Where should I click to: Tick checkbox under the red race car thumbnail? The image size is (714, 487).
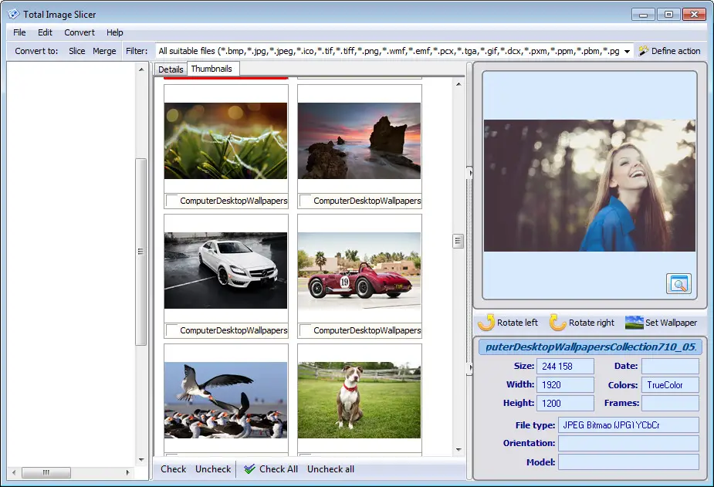click(306, 330)
